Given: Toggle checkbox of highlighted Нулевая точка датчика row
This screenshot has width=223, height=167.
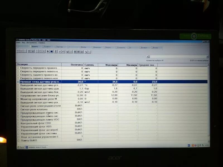Looking at the screenshot, I should point(18,82).
